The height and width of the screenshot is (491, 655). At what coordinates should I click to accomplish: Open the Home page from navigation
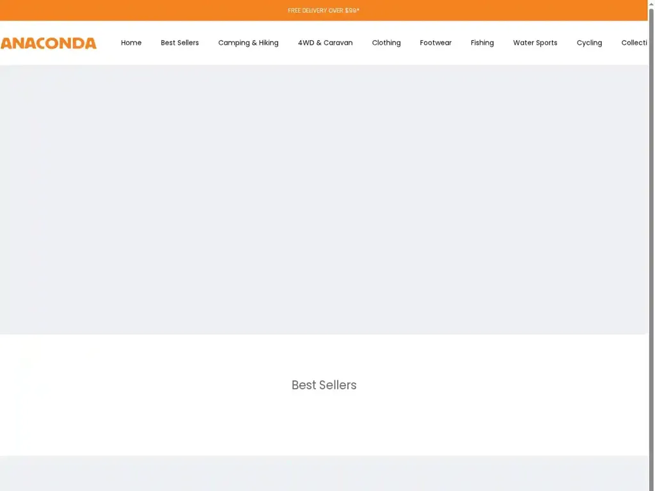[x=131, y=43]
